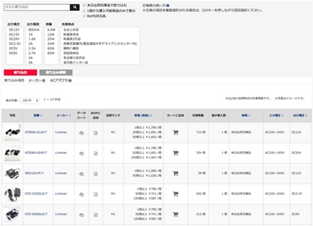
Task: Open the ATS065-A120-T product thumbnail
Action: tap(13, 133)
